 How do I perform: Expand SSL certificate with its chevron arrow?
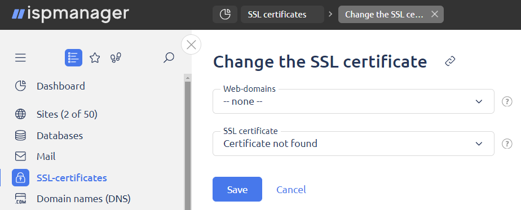coord(479,144)
